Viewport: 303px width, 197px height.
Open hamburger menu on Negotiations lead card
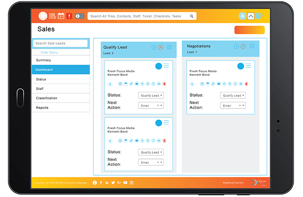pos(248,66)
